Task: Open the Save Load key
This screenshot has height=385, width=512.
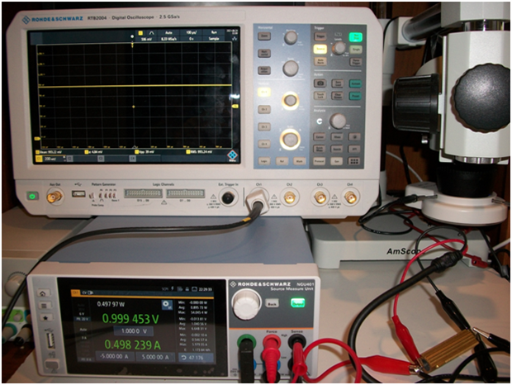Action: (x=338, y=83)
